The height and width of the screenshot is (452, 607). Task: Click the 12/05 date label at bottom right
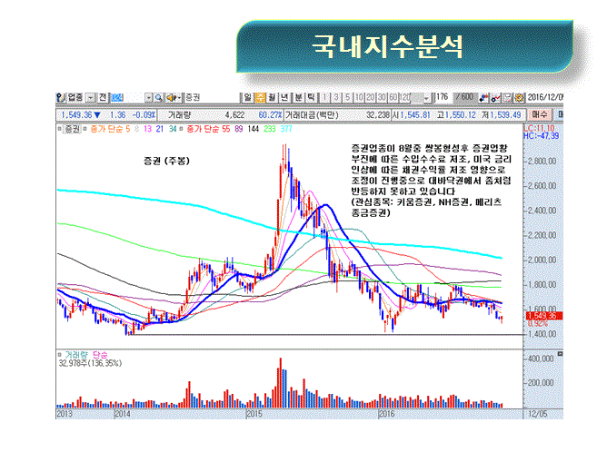coord(538,414)
